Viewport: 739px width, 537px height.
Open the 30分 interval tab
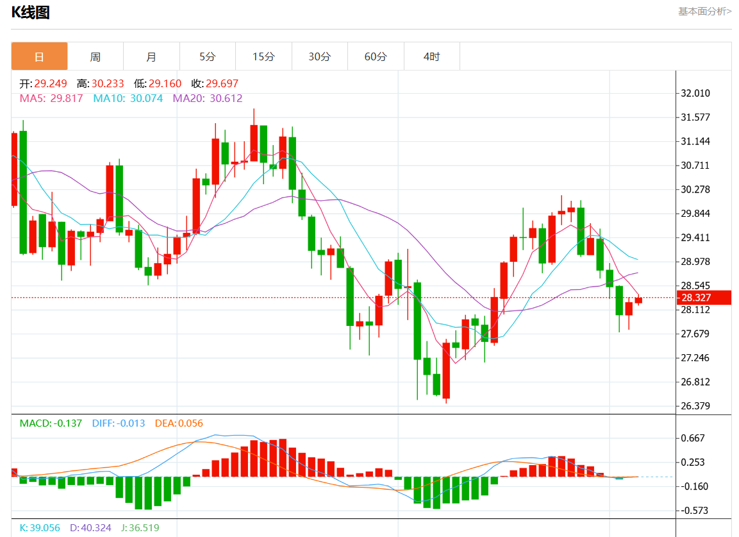320,56
